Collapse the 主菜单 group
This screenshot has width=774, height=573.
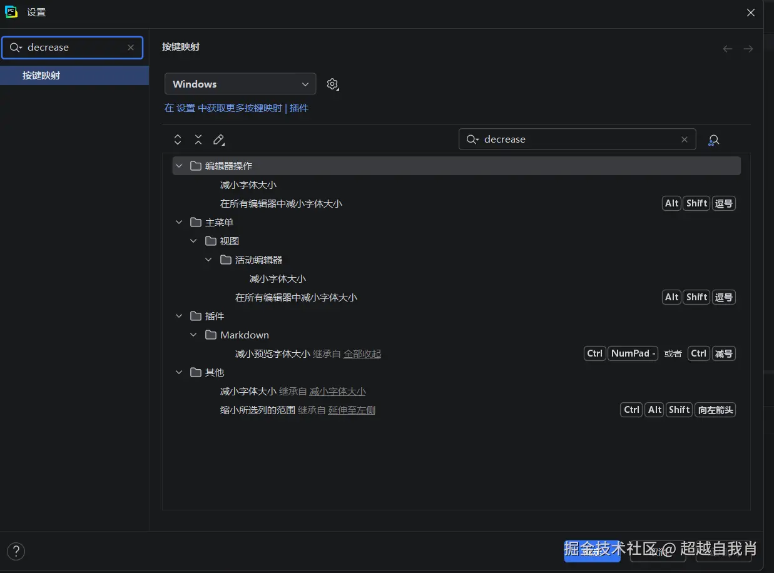[x=180, y=222]
